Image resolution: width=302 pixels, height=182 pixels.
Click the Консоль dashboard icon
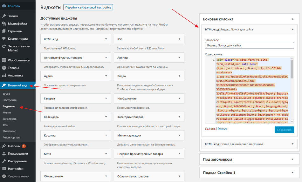click(x=4, y=6)
